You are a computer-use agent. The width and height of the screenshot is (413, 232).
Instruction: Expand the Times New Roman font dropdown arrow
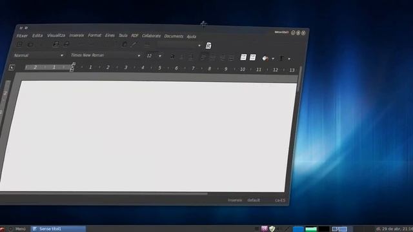(139, 56)
